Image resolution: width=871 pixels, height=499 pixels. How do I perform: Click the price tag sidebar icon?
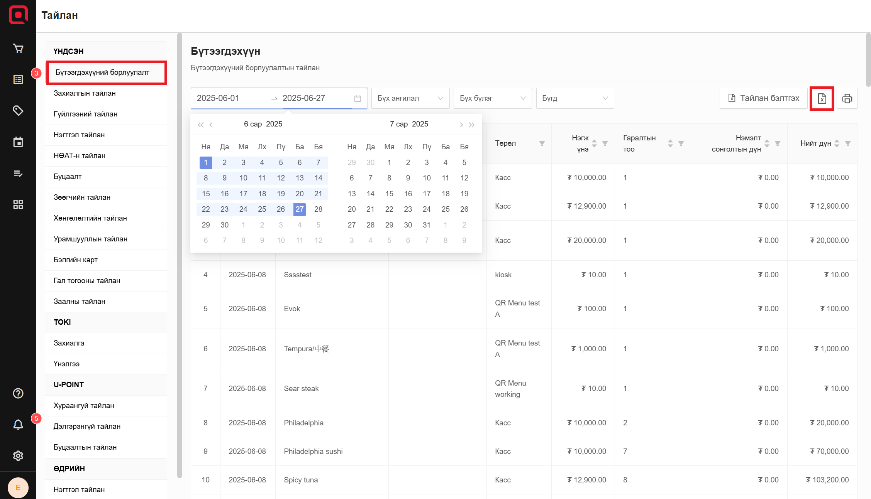click(x=18, y=111)
